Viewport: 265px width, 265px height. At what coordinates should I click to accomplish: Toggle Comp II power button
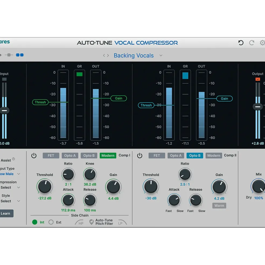coord(140,156)
